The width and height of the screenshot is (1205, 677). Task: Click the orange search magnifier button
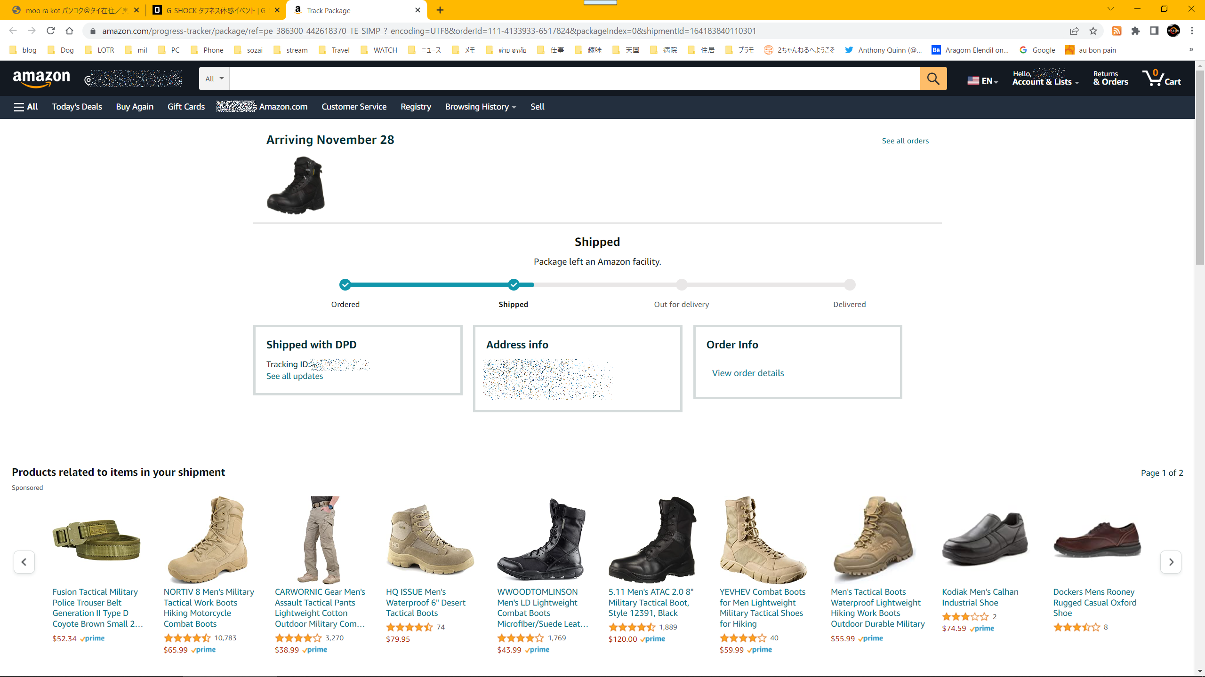click(933, 79)
